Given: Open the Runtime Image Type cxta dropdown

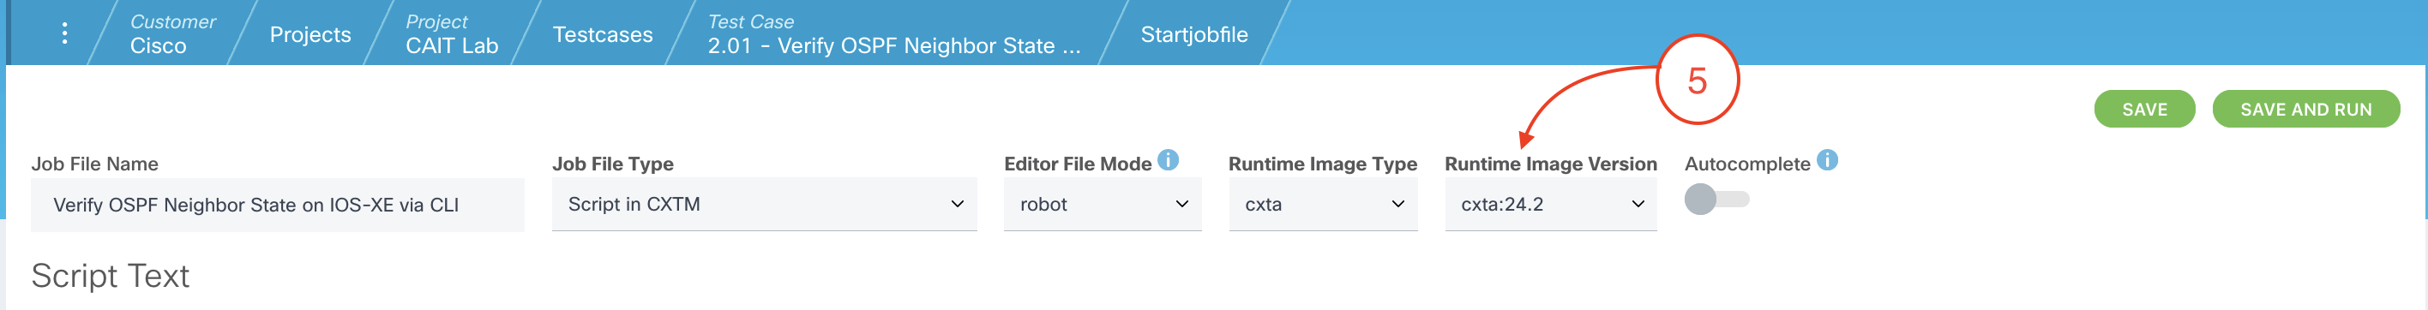Looking at the screenshot, I should [x=1322, y=205].
